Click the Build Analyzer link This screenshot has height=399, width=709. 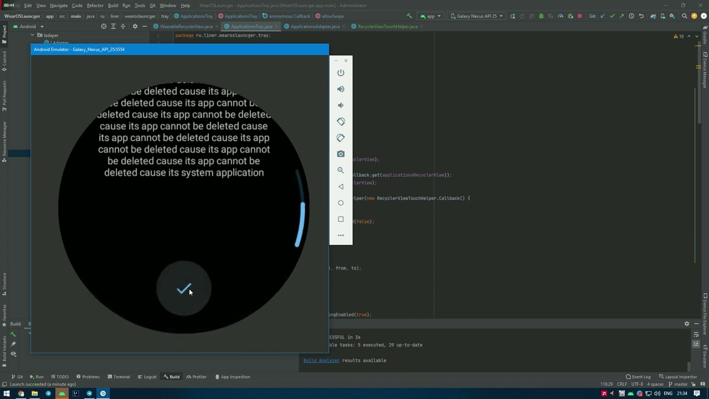click(x=321, y=360)
